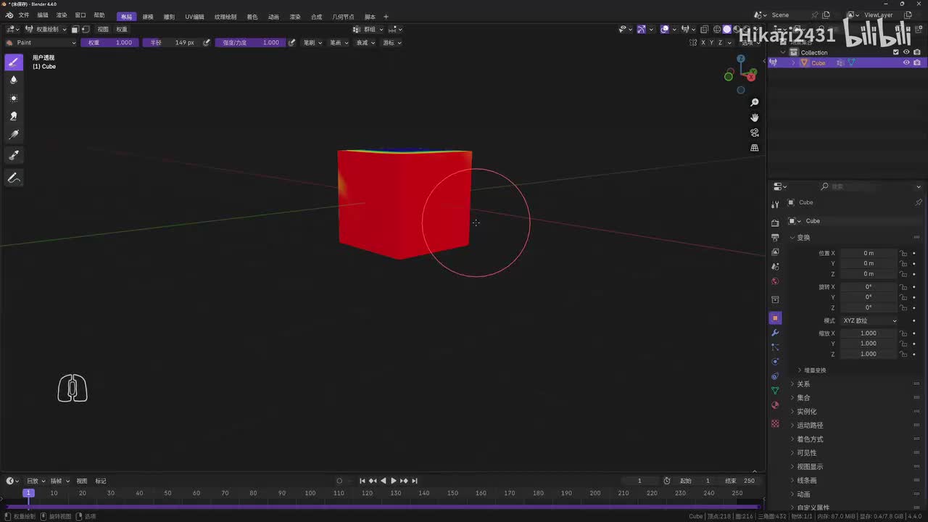The width and height of the screenshot is (928, 522).
Task: Open the World properties tab
Action: [x=775, y=281]
